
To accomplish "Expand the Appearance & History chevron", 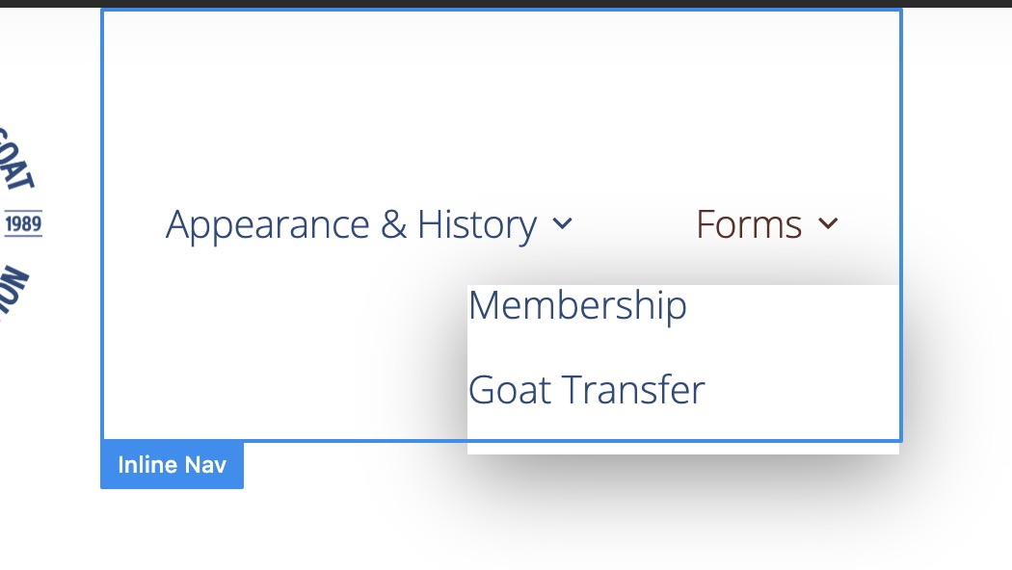I will [x=563, y=224].
